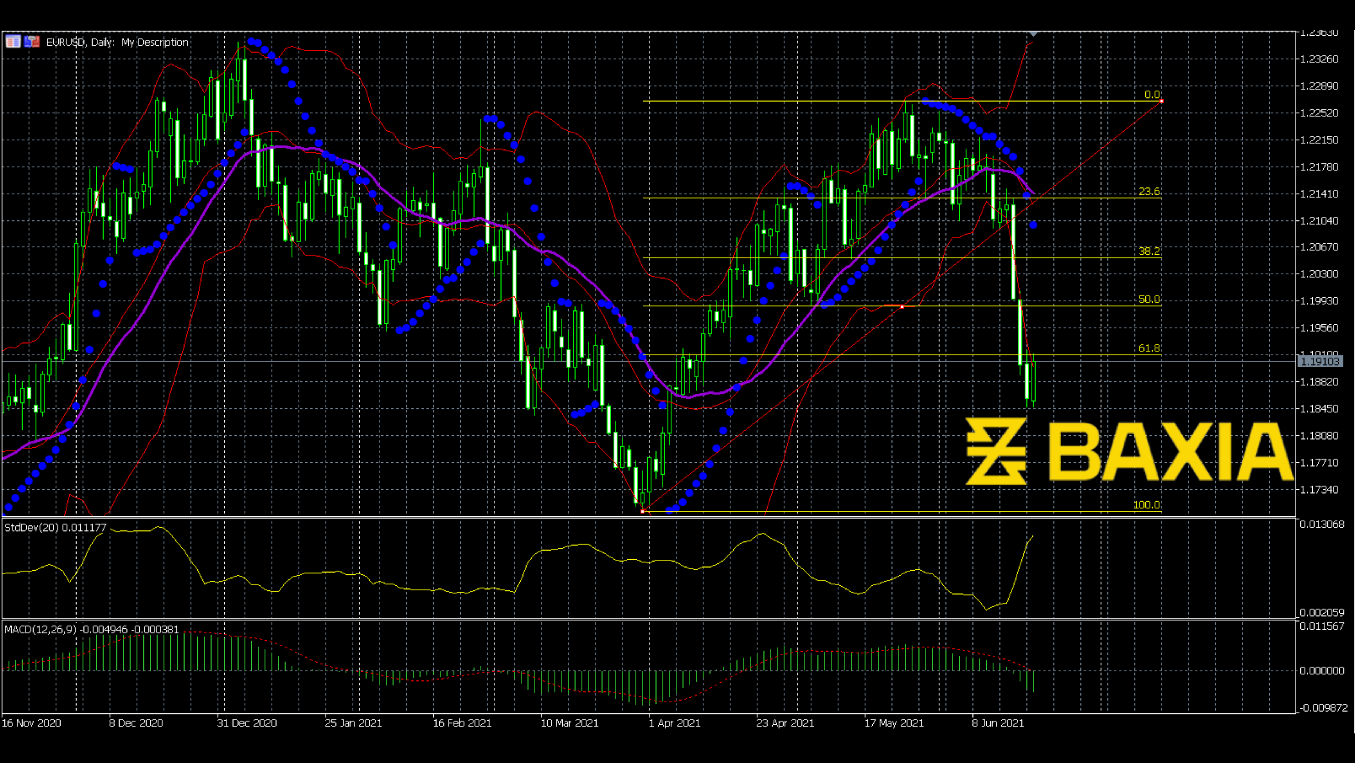Click the EURUSD, Daily: My Description title
The width and height of the screenshot is (1355, 763).
(117, 42)
